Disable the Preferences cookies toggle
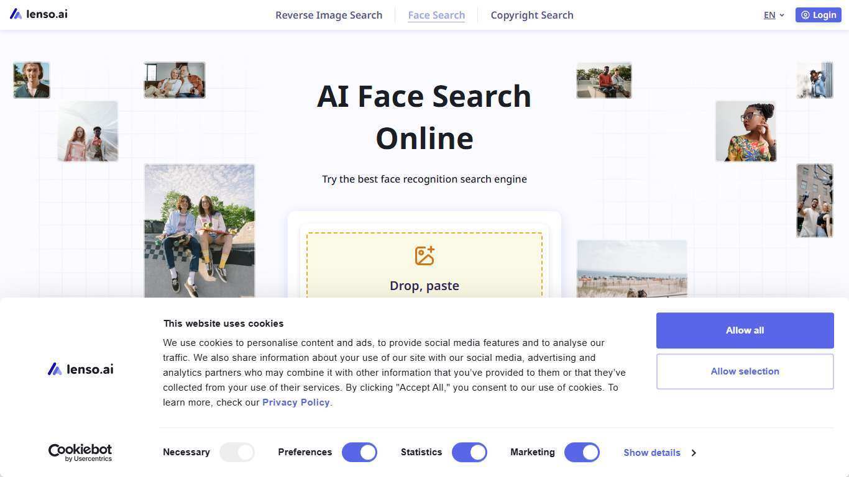849x477 pixels. (359, 452)
